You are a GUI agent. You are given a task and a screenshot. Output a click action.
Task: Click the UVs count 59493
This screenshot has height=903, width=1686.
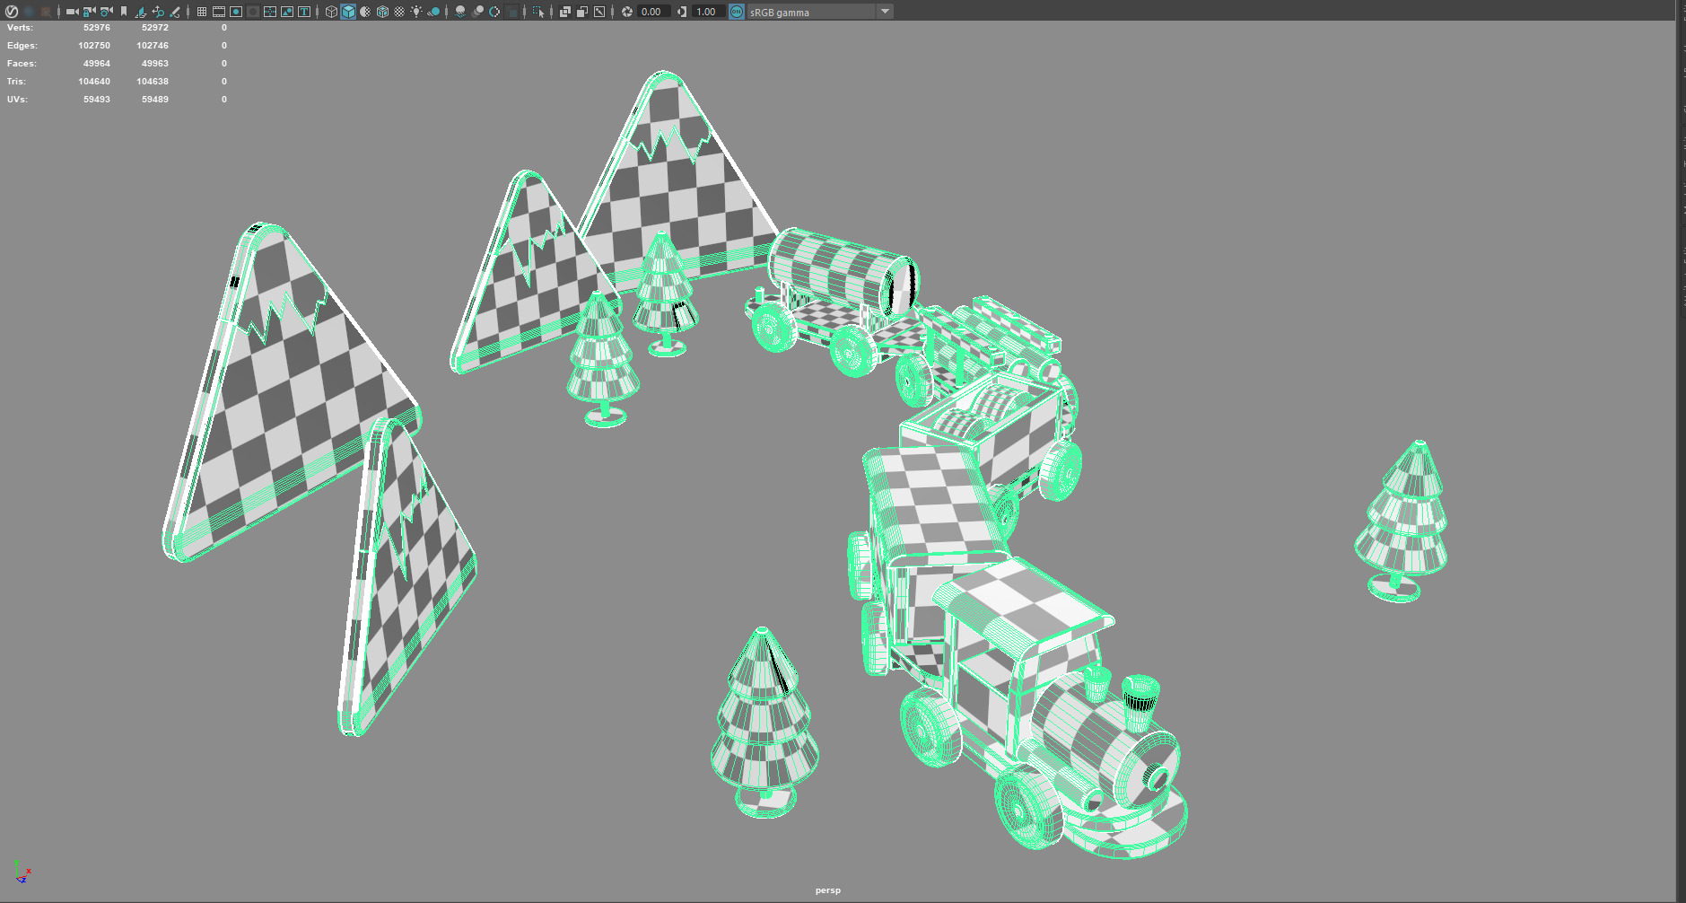[97, 100]
